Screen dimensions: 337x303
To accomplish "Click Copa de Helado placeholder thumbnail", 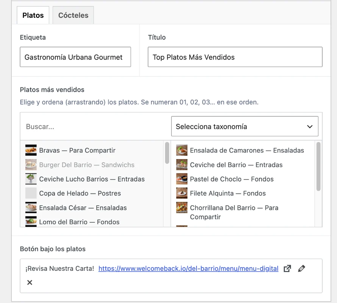I will (31, 193).
